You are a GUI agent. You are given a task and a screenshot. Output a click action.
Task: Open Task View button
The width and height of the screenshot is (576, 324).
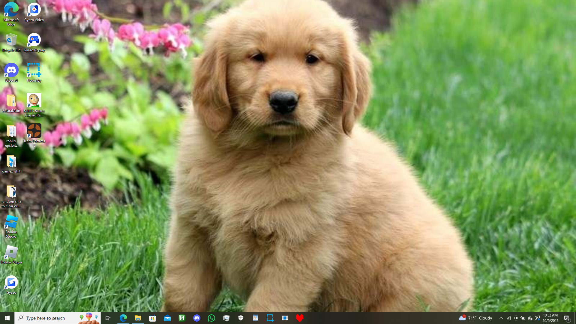pyautogui.click(x=108, y=318)
